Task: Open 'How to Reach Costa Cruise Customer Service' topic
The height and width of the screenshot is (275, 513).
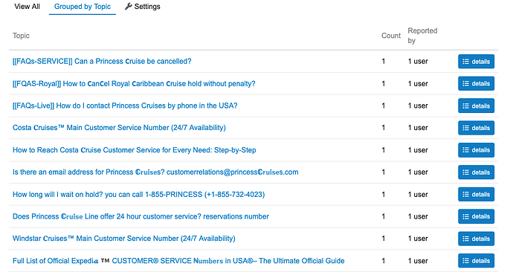Action: pyautogui.click(x=134, y=149)
